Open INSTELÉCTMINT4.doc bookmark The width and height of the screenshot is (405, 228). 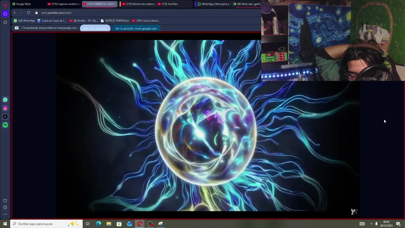coord(115,21)
